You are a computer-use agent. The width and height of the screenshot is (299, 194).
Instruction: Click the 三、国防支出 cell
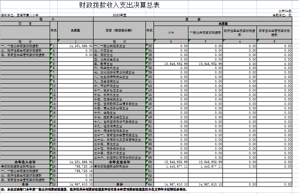click(120, 55)
